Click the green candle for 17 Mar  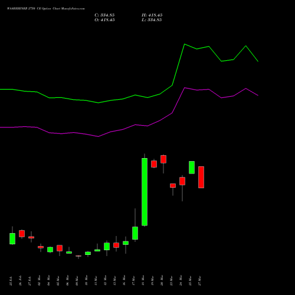pyautogui.click(x=135, y=233)
